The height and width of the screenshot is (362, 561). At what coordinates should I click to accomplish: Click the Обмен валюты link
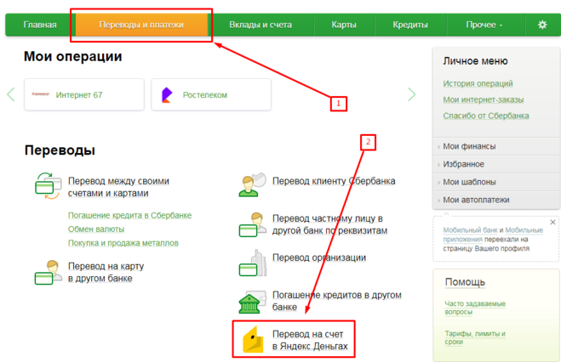point(96,229)
